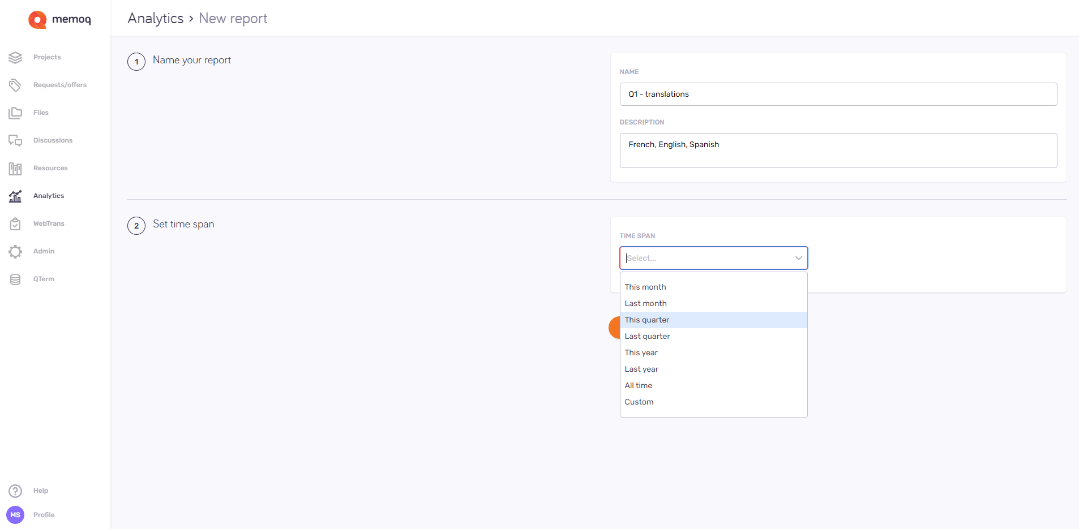Open the Help label in the sidebar

[x=41, y=491]
